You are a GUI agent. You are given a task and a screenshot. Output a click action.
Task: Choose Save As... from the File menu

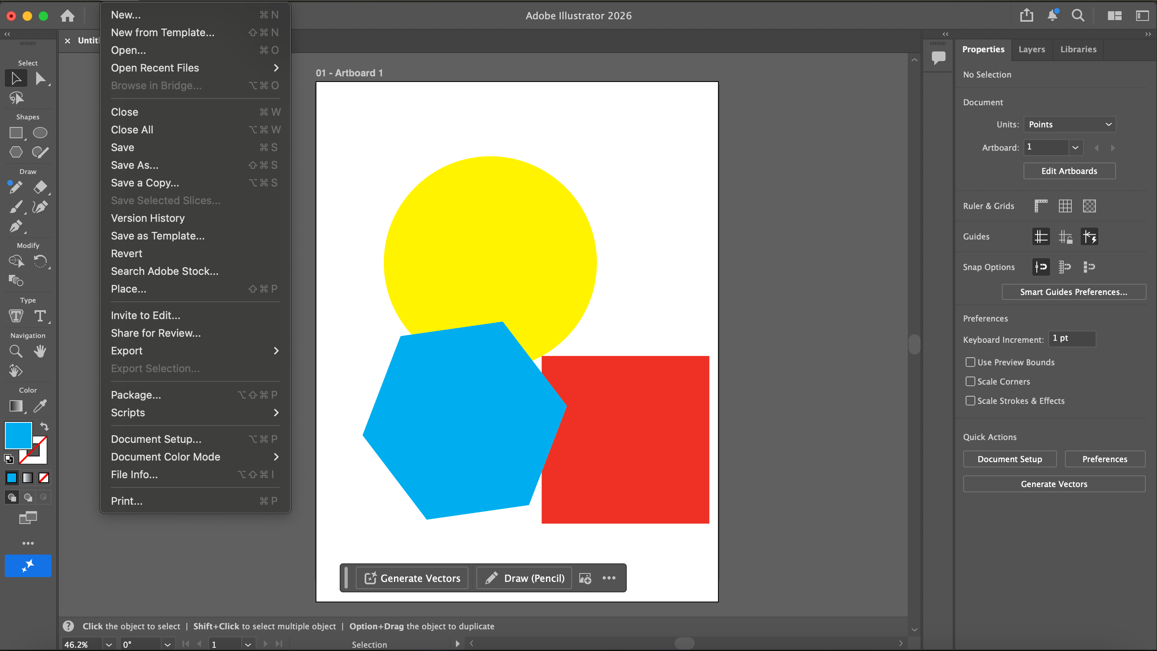135,165
